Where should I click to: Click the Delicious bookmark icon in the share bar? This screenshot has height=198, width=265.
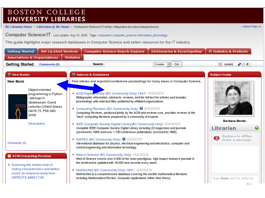(x=239, y=64)
